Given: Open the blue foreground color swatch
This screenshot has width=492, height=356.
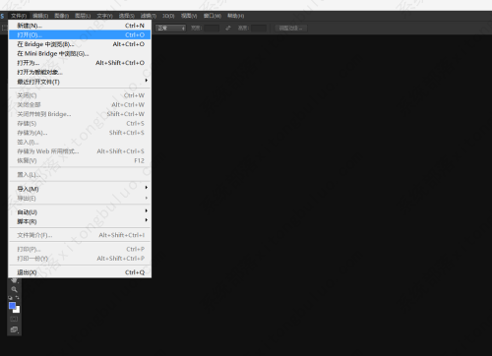Looking at the screenshot, I should [x=12, y=306].
